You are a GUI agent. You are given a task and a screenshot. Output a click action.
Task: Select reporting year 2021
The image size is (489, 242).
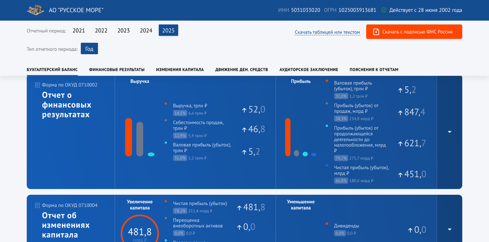pyautogui.click(x=79, y=31)
